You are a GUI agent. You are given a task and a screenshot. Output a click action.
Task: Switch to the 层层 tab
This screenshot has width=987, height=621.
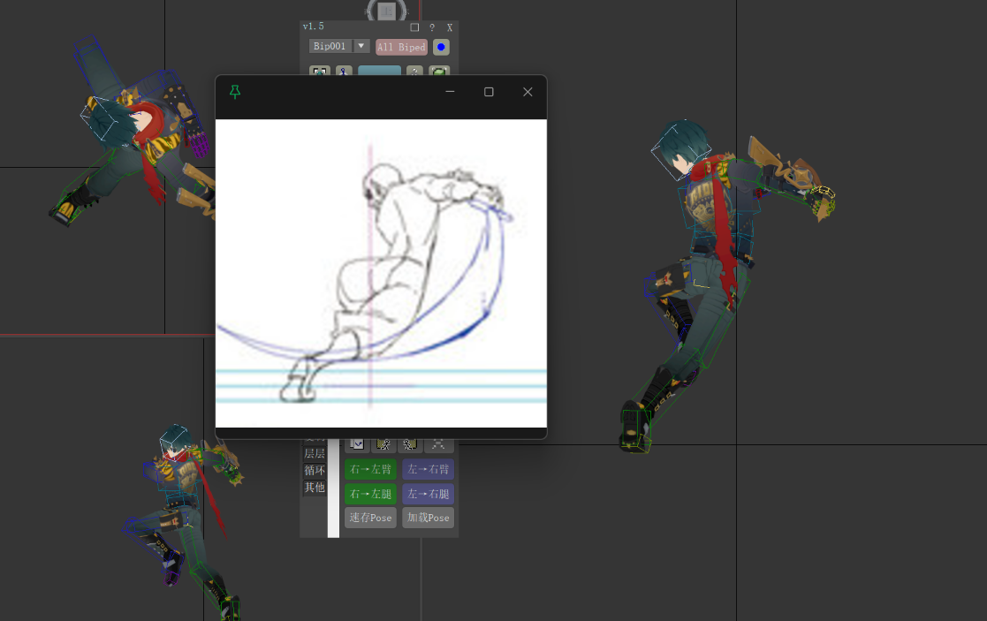315,454
